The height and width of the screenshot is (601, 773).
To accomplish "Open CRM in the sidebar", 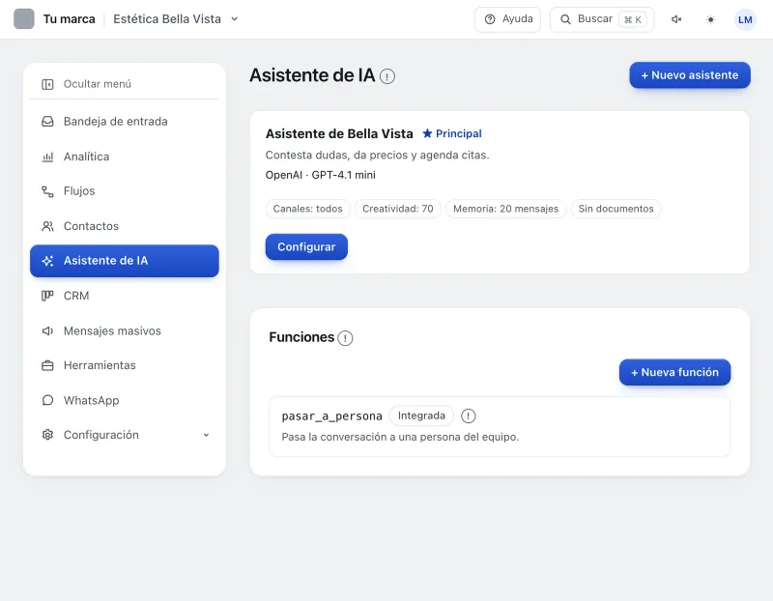I will (x=125, y=296).
